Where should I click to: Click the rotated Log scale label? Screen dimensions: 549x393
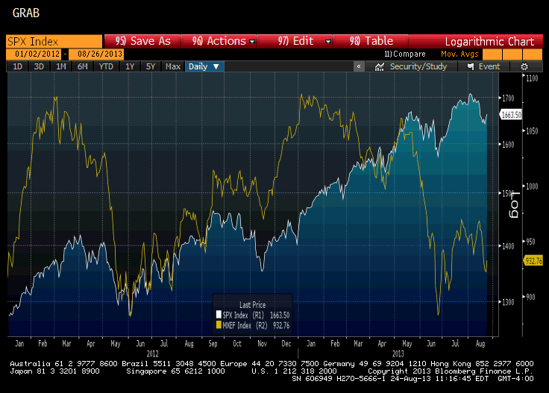(514, 204)
